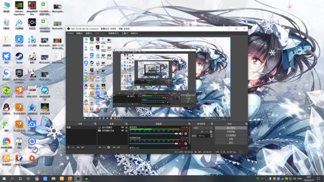Click the desktop audio volume slider
The width and height of the screenshot is (324, 182).
pyautogui.click(x=153, y=134)
